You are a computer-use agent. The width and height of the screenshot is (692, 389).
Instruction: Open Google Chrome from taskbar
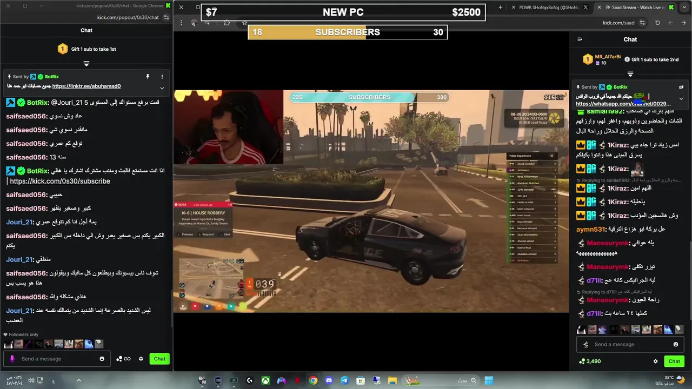coord(313,380)
